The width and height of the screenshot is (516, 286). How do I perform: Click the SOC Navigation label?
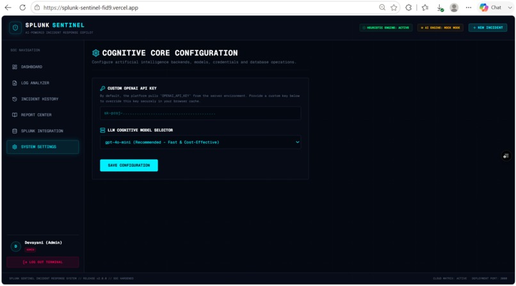[x=25, y=50]
